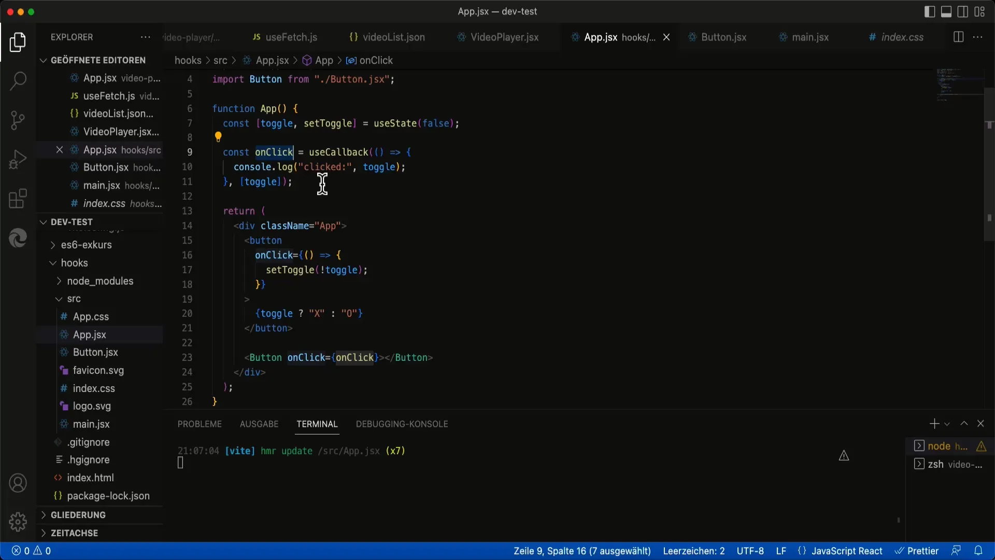Change indentation via Leerzeichen: 2

(x=694, y=551)
